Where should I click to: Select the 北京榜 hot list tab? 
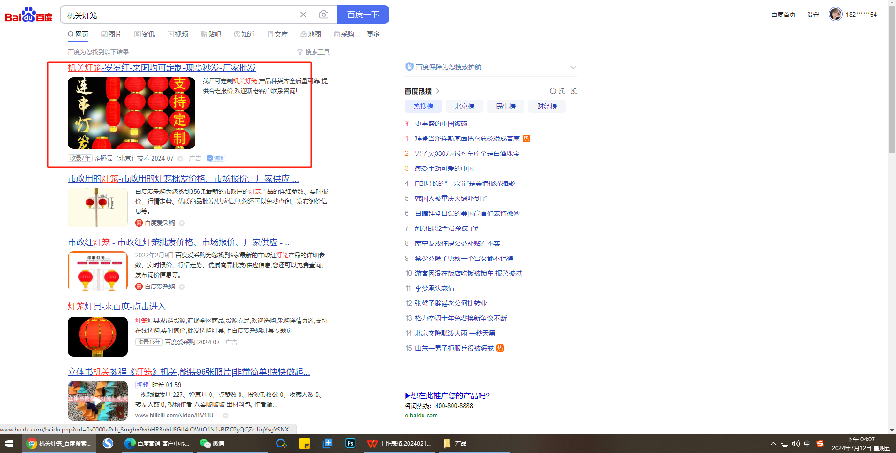pyautogui.click(x=464, y=106)
